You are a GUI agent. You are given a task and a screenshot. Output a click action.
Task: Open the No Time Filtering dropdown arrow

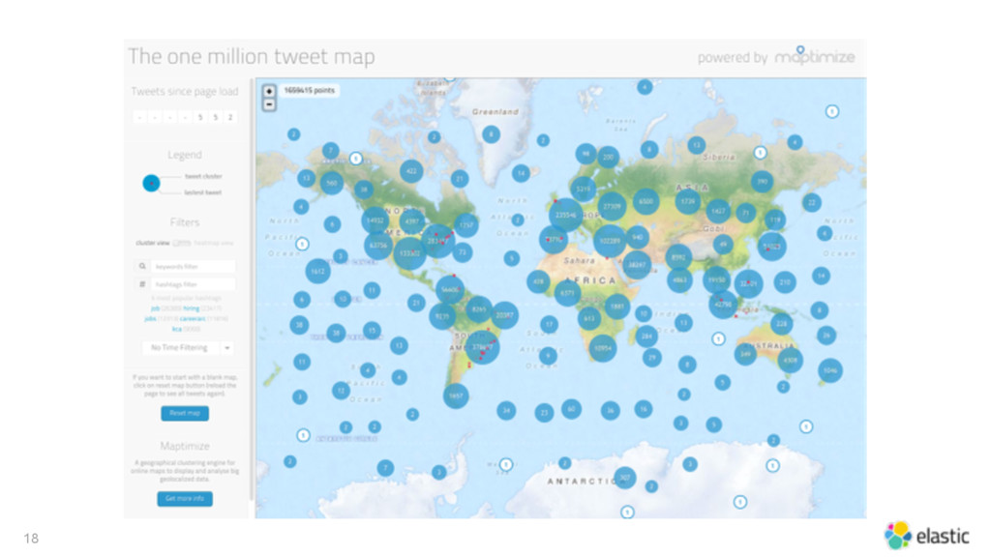226,347
